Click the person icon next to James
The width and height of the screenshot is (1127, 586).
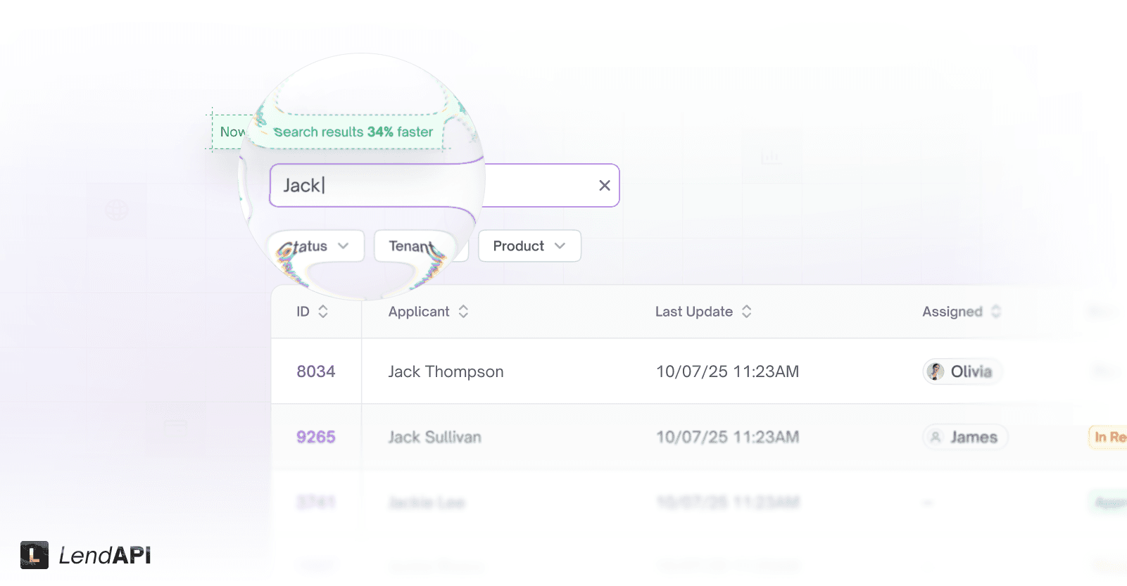pyautogui.click(x=935, y=437)
